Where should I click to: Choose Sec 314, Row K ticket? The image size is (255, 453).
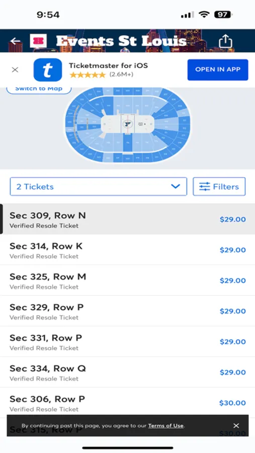127,250
